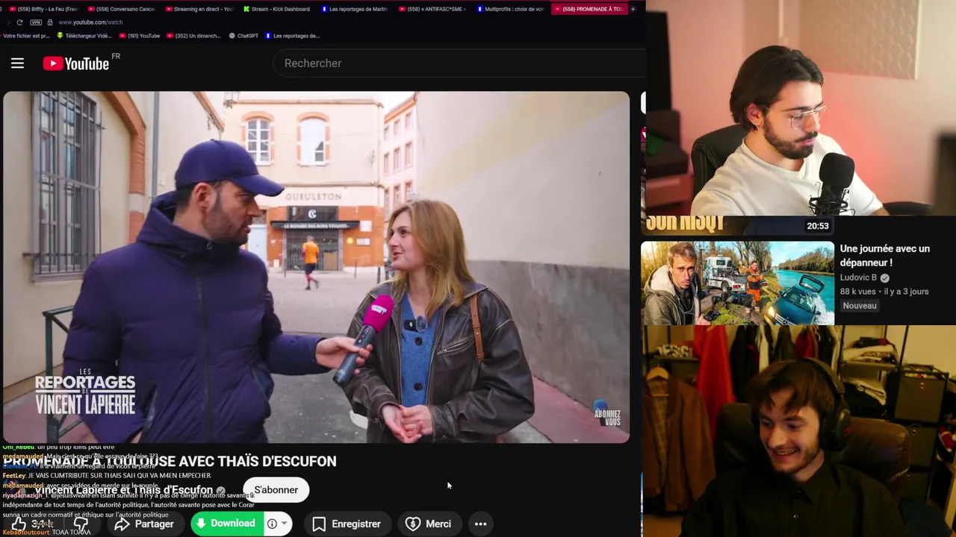
Task: Click the video title 'PROMENADE À TOULOUSE AVEC THAÏS D'ESCUFON'
Action: [170, 461]
